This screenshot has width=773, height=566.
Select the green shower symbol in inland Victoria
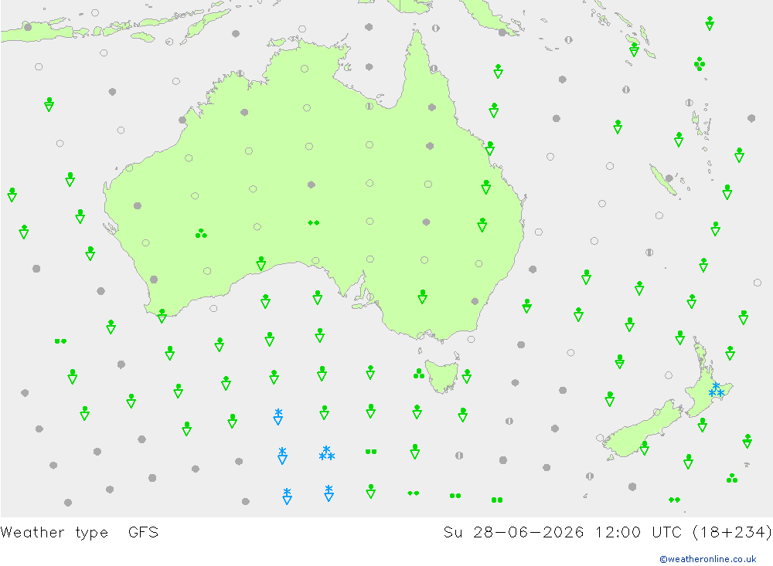pos(423,297)
